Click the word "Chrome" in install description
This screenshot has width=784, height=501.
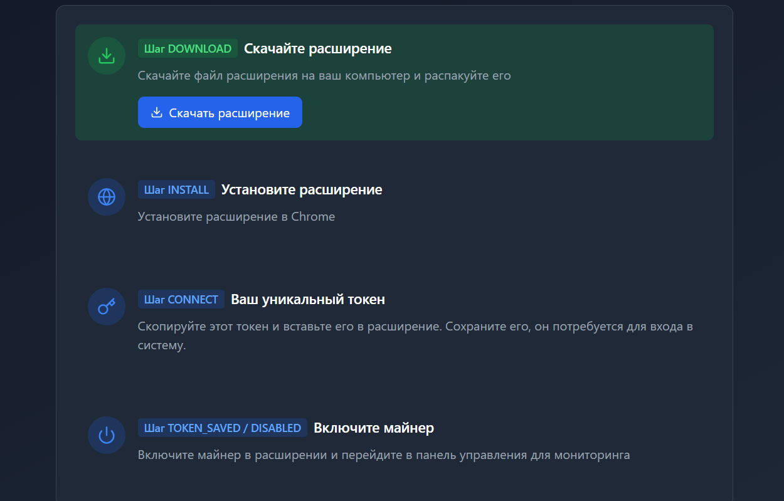[313, 217]
